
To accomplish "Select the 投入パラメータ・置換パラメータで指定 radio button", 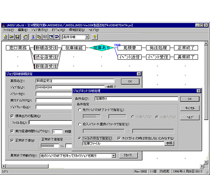I will pyautogui.click(x=80, y=124).
